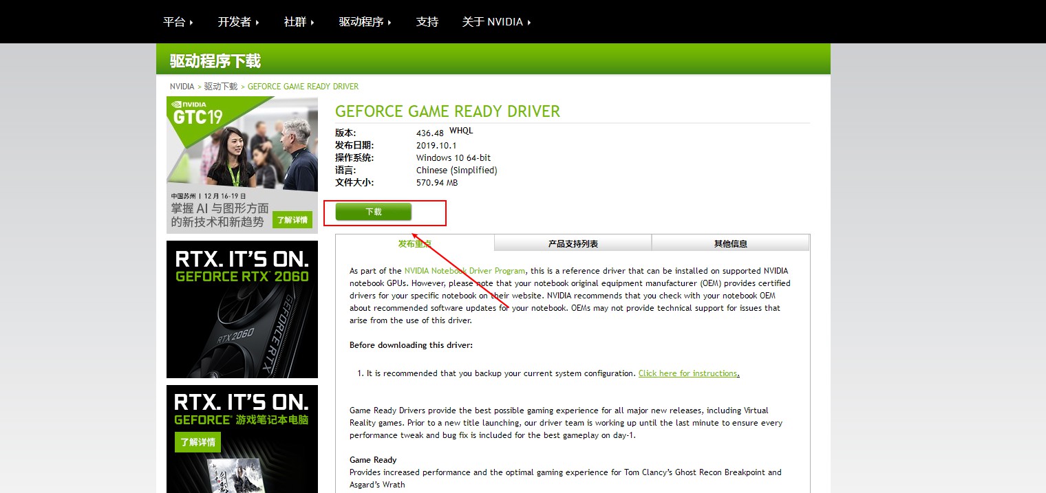This screenshot has height=493, width=1046.
Task: Open the 关于 NVIDIA menu
Action: tap(496, 22)
